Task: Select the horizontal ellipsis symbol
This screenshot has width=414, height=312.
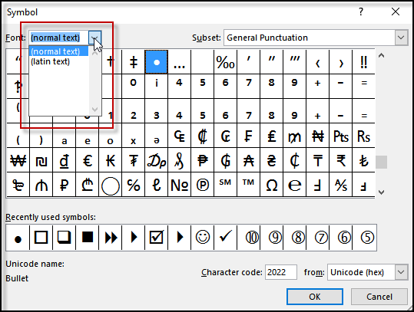Action: click(x=179, y=62)
